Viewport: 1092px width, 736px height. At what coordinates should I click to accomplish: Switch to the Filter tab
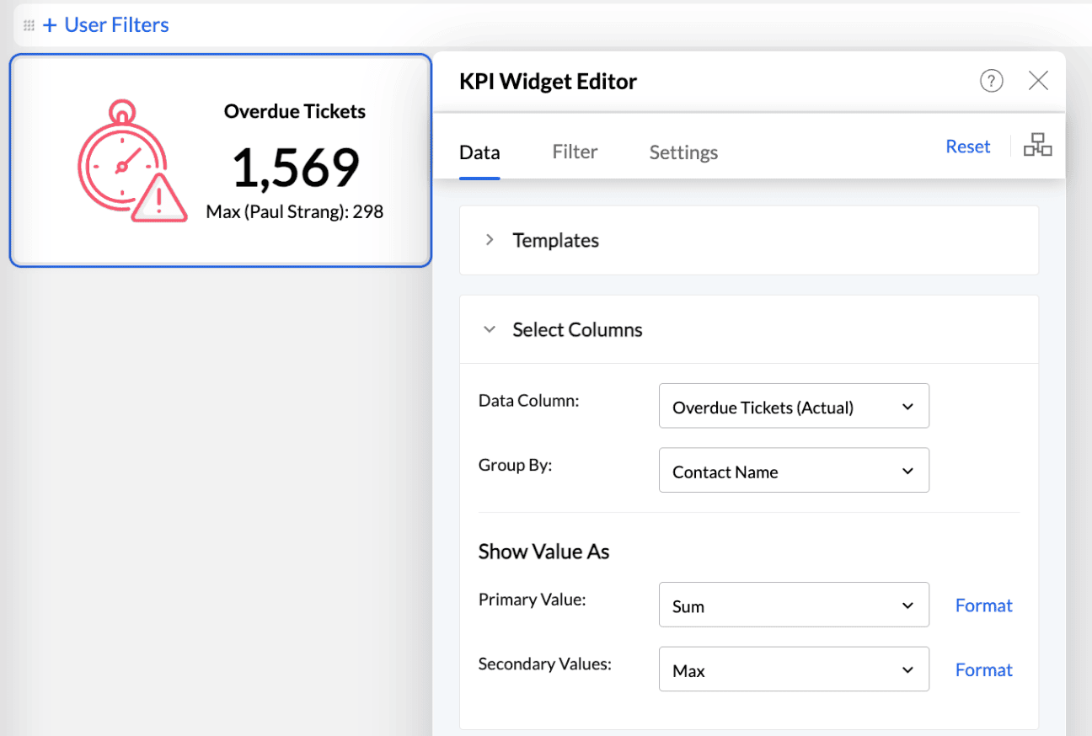(575, 152)
